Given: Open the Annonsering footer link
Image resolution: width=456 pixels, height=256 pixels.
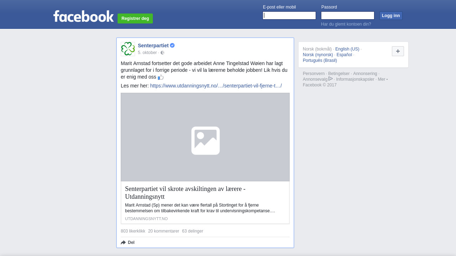Looking at the screenshot, I should click(365, 74).
